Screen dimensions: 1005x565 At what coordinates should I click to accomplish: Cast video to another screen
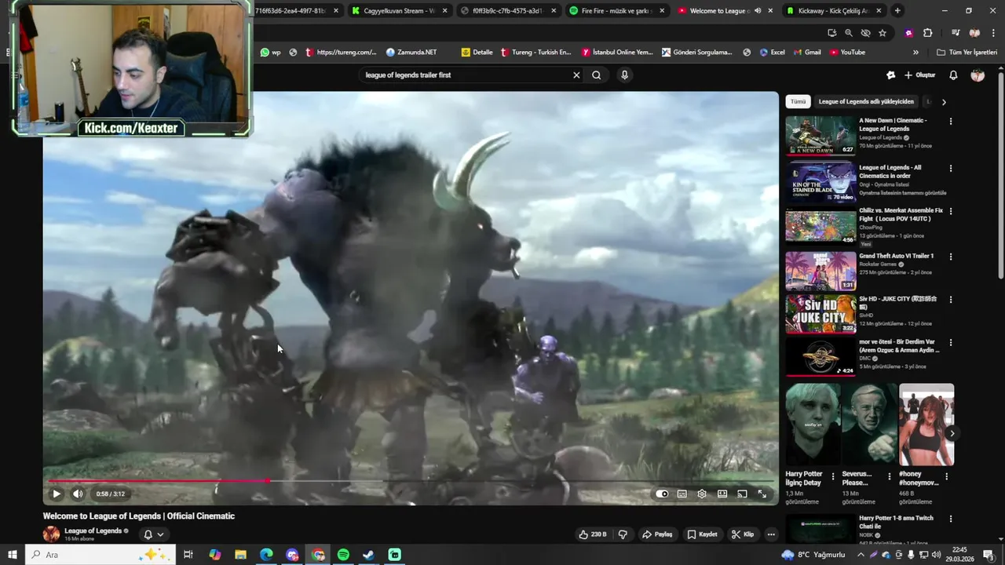pos(742,494)
